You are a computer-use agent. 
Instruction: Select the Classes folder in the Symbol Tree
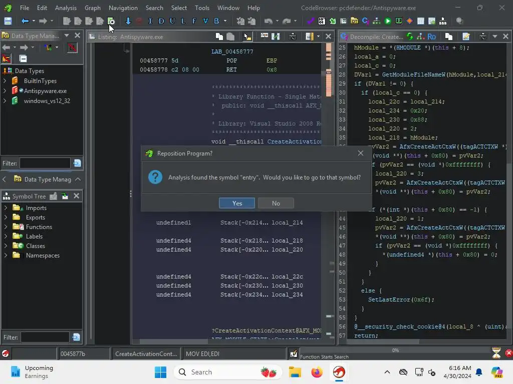coord(36,245)
